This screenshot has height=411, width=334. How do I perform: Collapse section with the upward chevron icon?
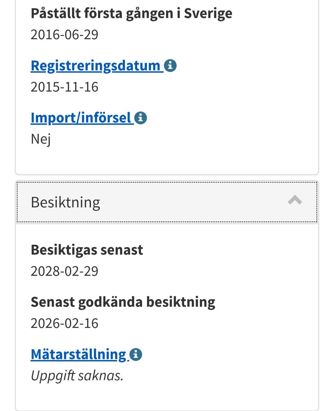coord(295,201)
